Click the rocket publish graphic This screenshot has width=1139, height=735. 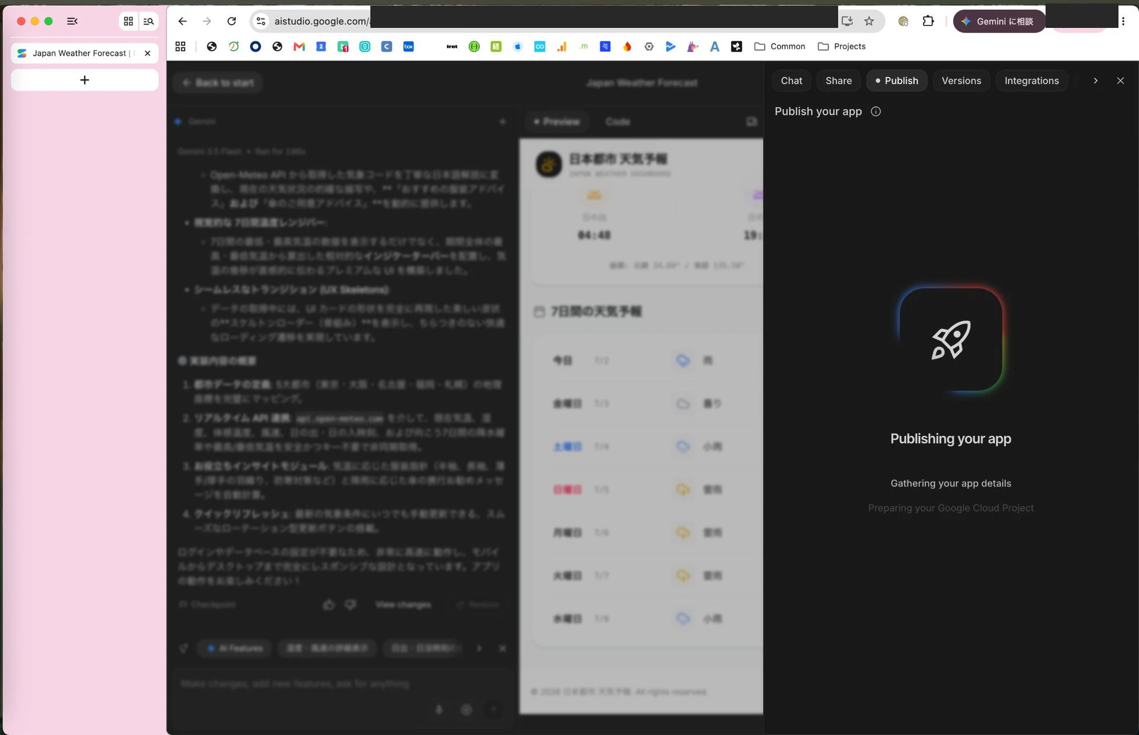(950, 340)
